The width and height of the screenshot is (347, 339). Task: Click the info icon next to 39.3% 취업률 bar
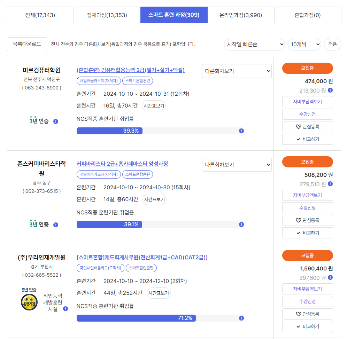[241, 131]
